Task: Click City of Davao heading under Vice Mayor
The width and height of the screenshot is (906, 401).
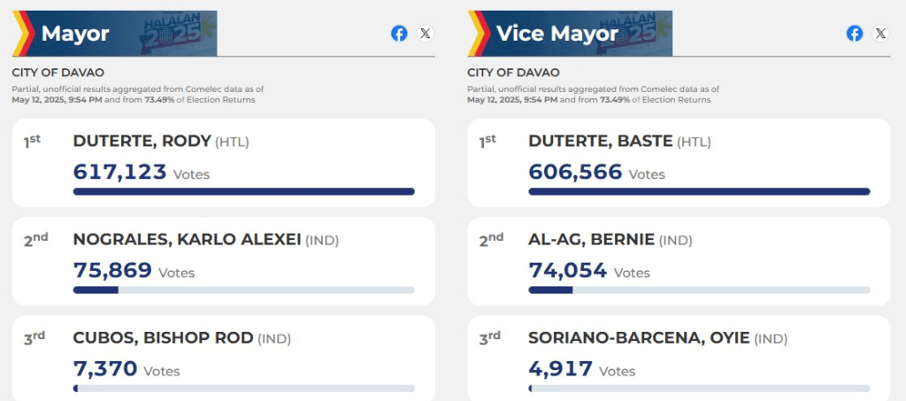Action: (x=513, y=73)
